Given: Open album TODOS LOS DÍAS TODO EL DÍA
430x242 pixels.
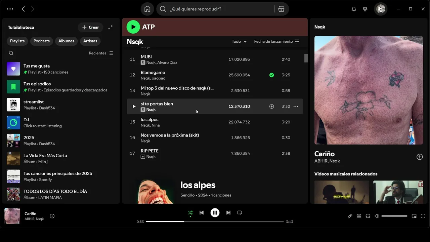Looking at the screenshot, I should (61, 194).
